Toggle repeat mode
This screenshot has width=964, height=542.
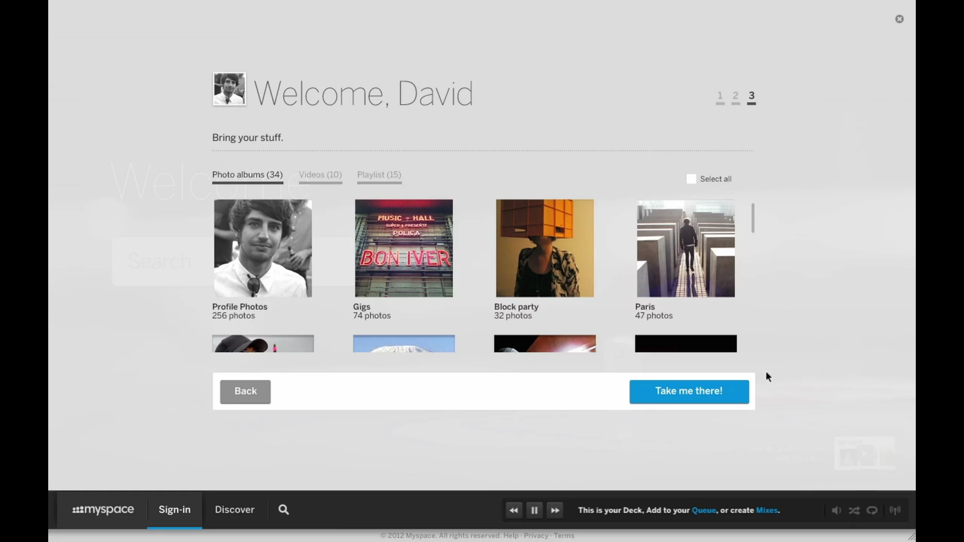coord(872,510)
